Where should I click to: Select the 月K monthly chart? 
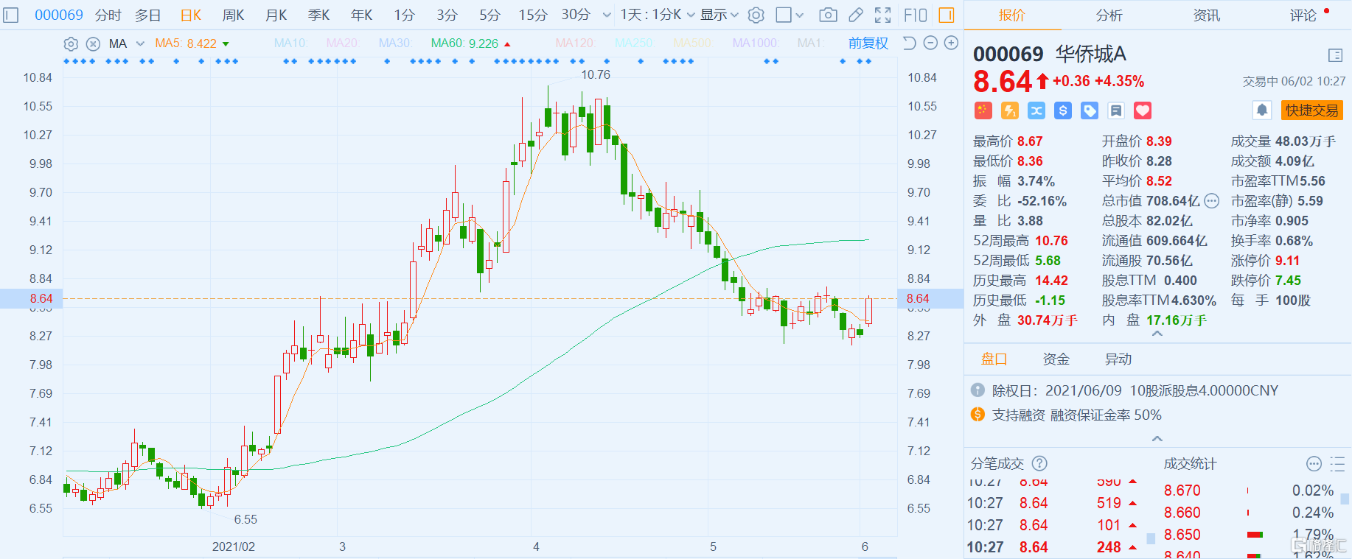click(276, 15)
